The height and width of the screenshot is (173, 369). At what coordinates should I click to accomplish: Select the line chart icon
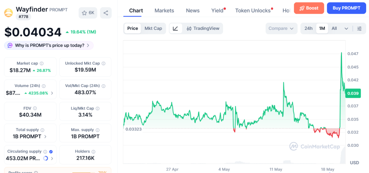(175, 28)
